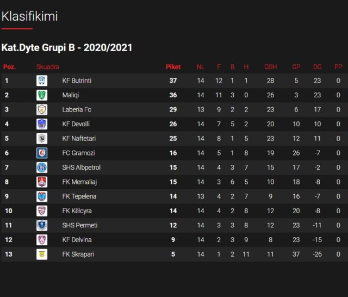Viewport: 348px width, 297px height.
Task: Click the KF Naftetari club logo
Action: coord(42,139)
